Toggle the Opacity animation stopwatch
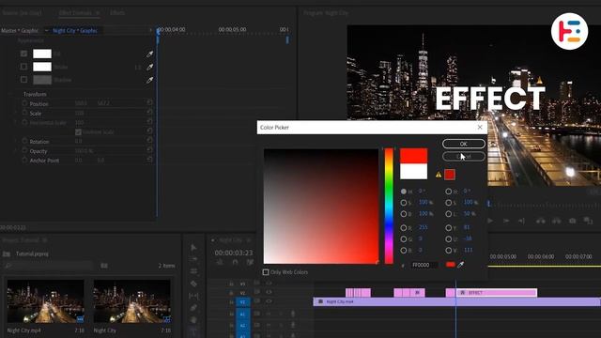The image size is (601, 338). [x=24, y=150]
